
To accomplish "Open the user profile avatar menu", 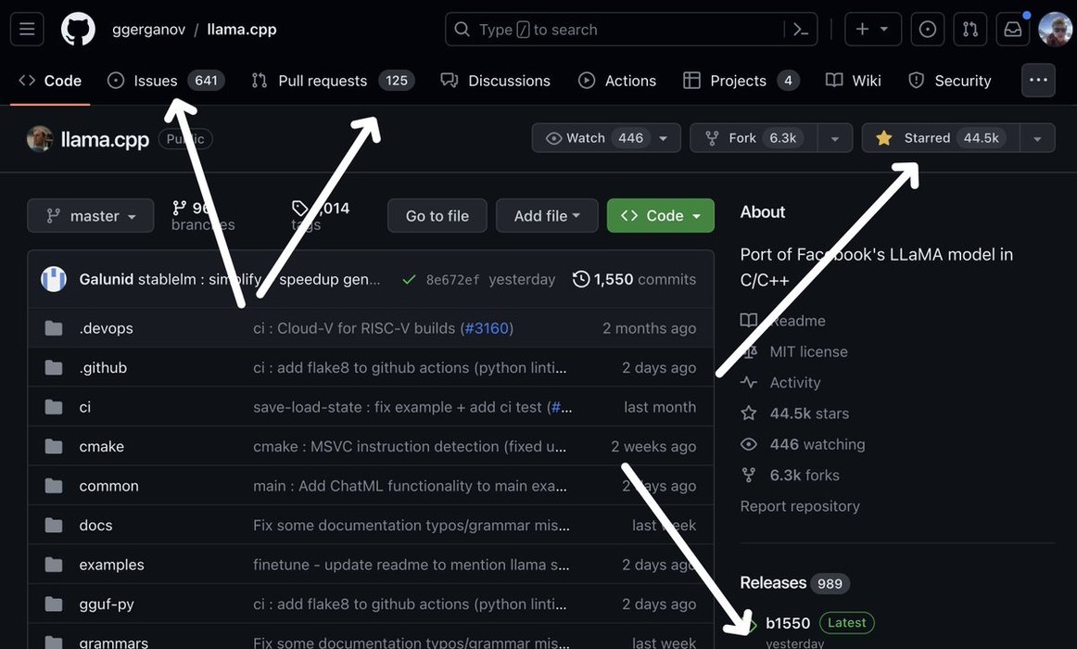I will (1055, 29).
